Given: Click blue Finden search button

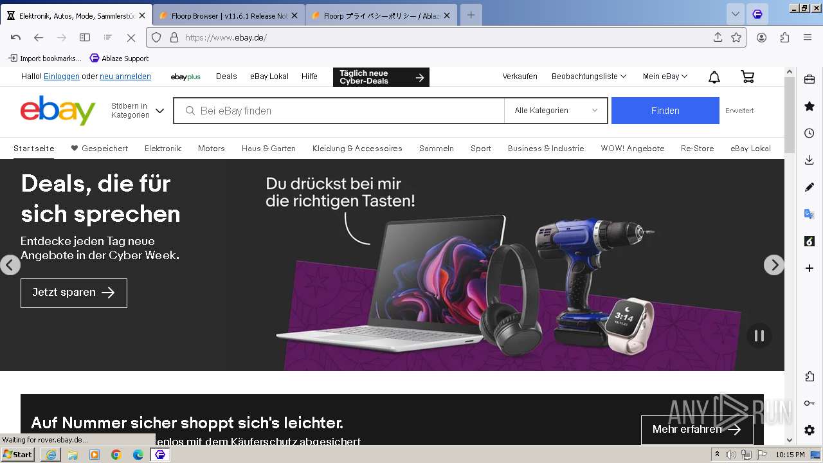Looking at the screenshot, I should coord(665,111).
